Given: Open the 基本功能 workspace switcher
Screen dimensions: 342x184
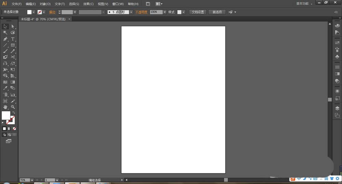Looking at the screenshot, I should tap(304, 4).
